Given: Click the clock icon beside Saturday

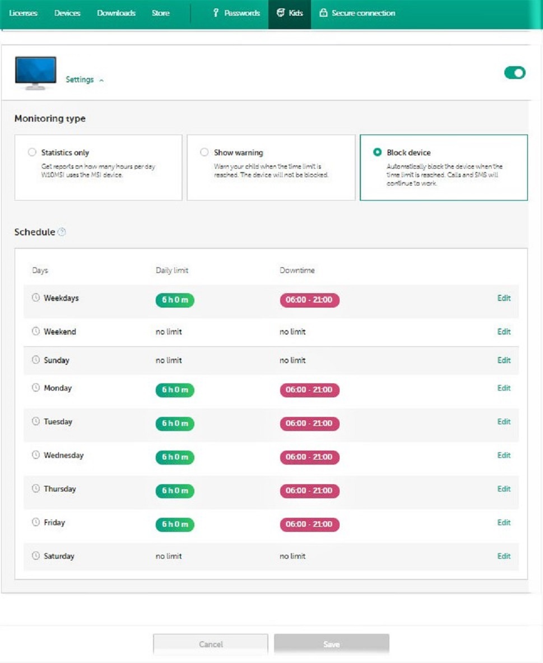Looking at the screenshot, I should (x=36, y=556).
